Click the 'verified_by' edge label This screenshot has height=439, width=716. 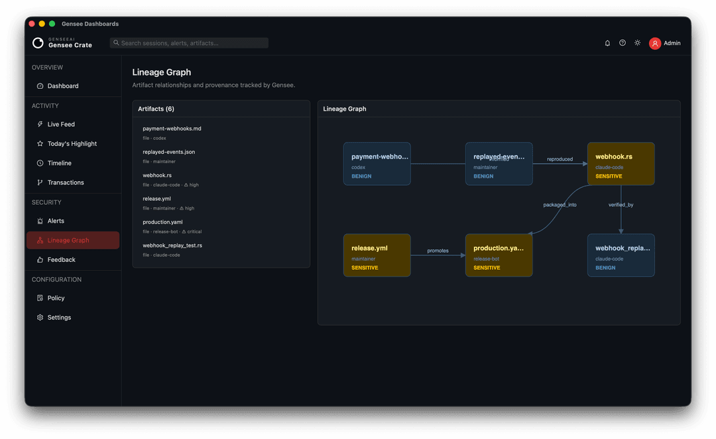[x=621, y=205]
